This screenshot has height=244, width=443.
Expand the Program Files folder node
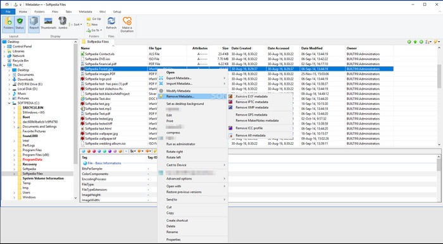15,150
